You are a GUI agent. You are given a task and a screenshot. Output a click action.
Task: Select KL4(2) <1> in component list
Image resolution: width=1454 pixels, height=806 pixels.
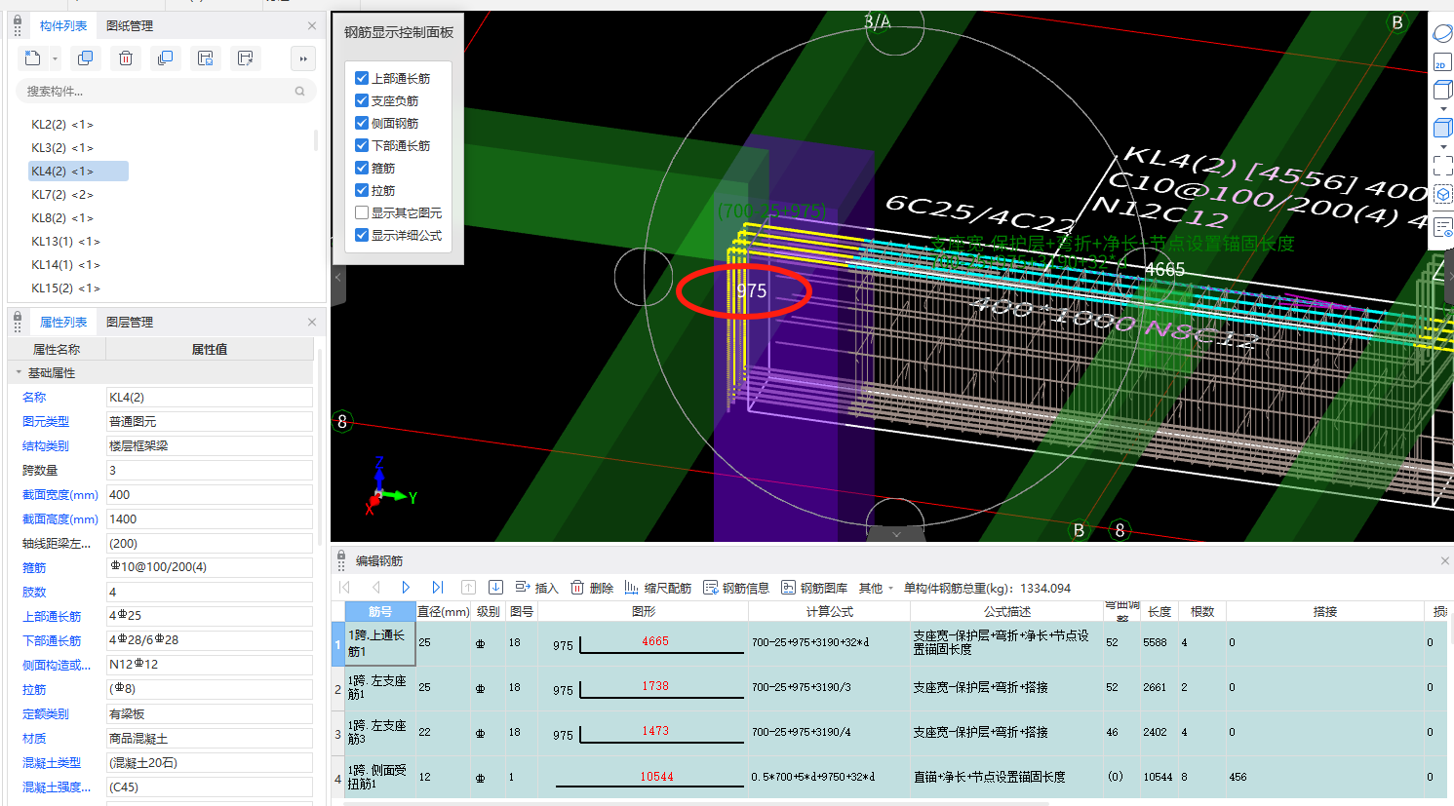(x=79, y=172)
